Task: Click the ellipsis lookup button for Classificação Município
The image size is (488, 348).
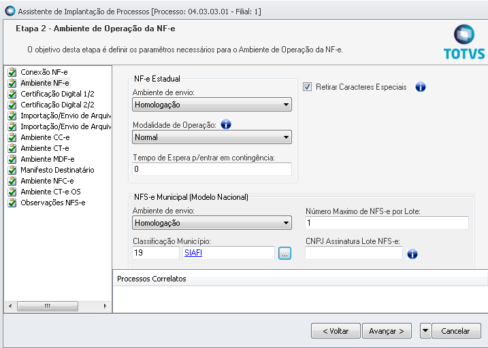Action: click(284, 254)
